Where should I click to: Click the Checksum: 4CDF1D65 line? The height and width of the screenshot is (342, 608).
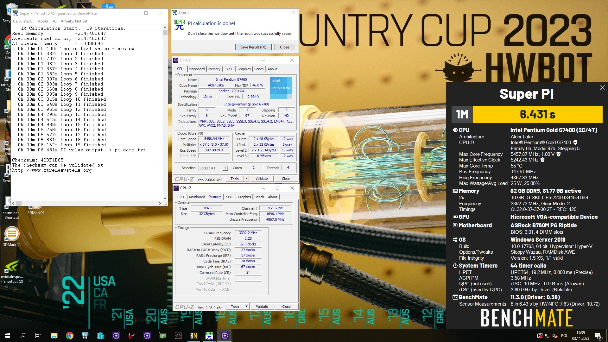(38, 160)
